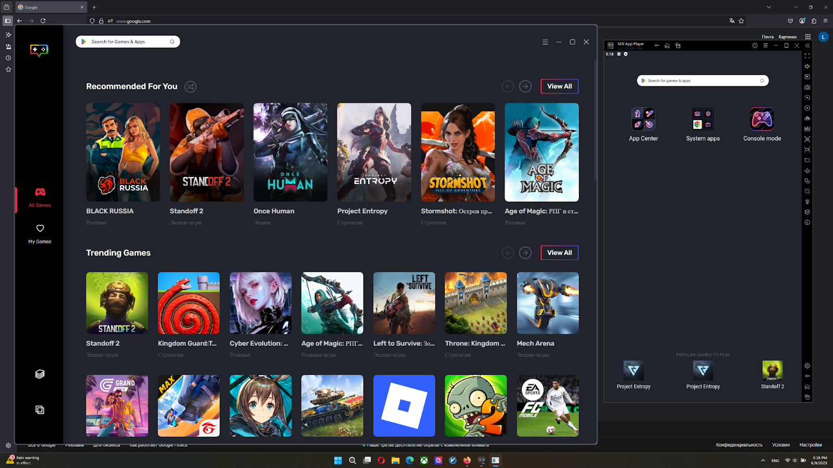The height and width of the screenshot is (468, 833).
Task: Click magnifier in Search for Games & Apps
Action: 172,42
